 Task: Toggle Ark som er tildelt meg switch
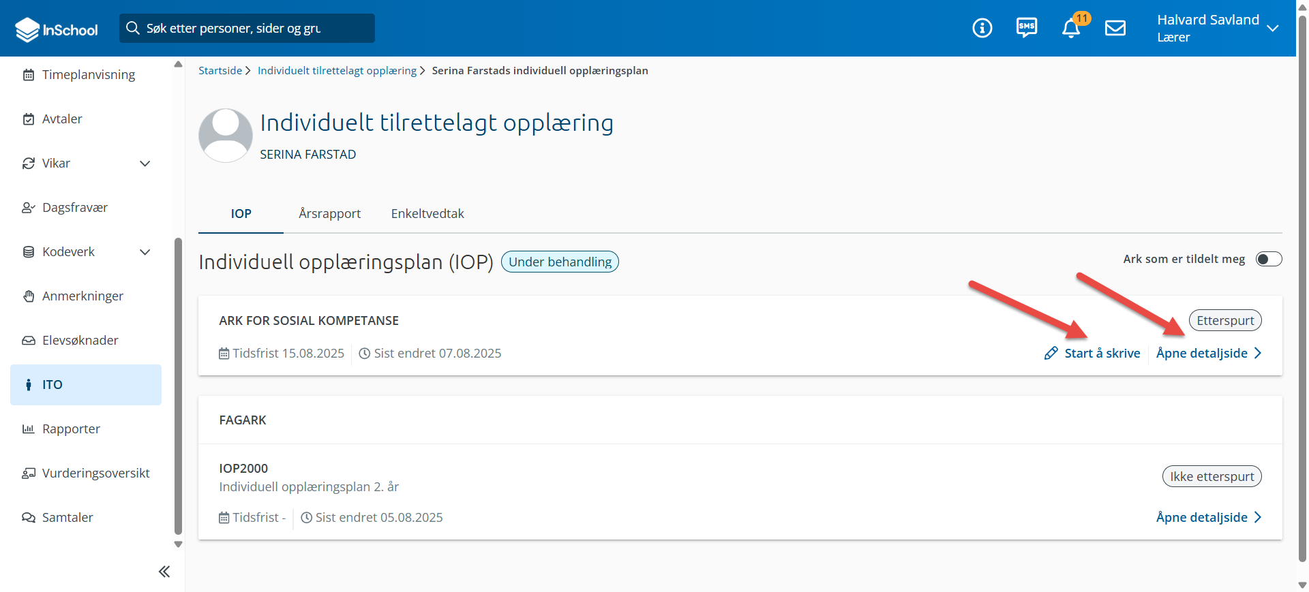(x=1269, y=259)
